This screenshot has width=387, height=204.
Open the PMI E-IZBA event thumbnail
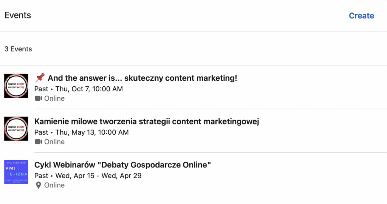pyautogui.click(x=16, y=172)
